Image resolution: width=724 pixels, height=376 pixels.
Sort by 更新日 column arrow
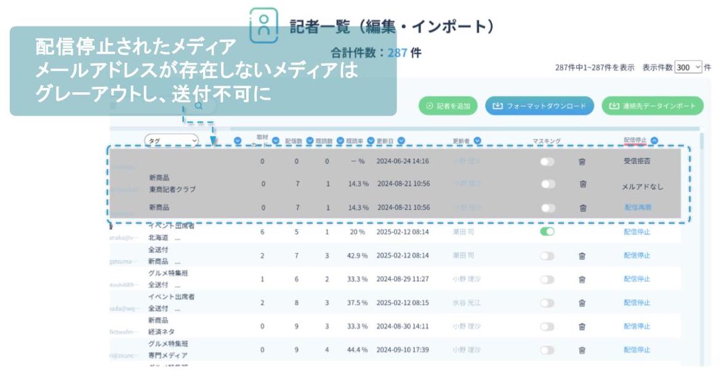[x=401, y=141]
